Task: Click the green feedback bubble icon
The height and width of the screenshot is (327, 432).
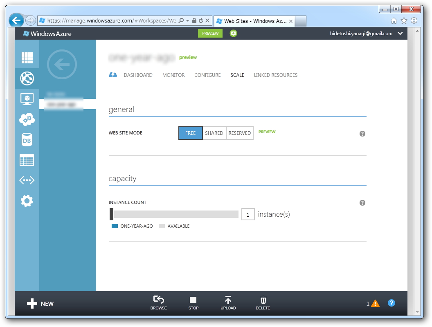Action: (x=233, y=33)
